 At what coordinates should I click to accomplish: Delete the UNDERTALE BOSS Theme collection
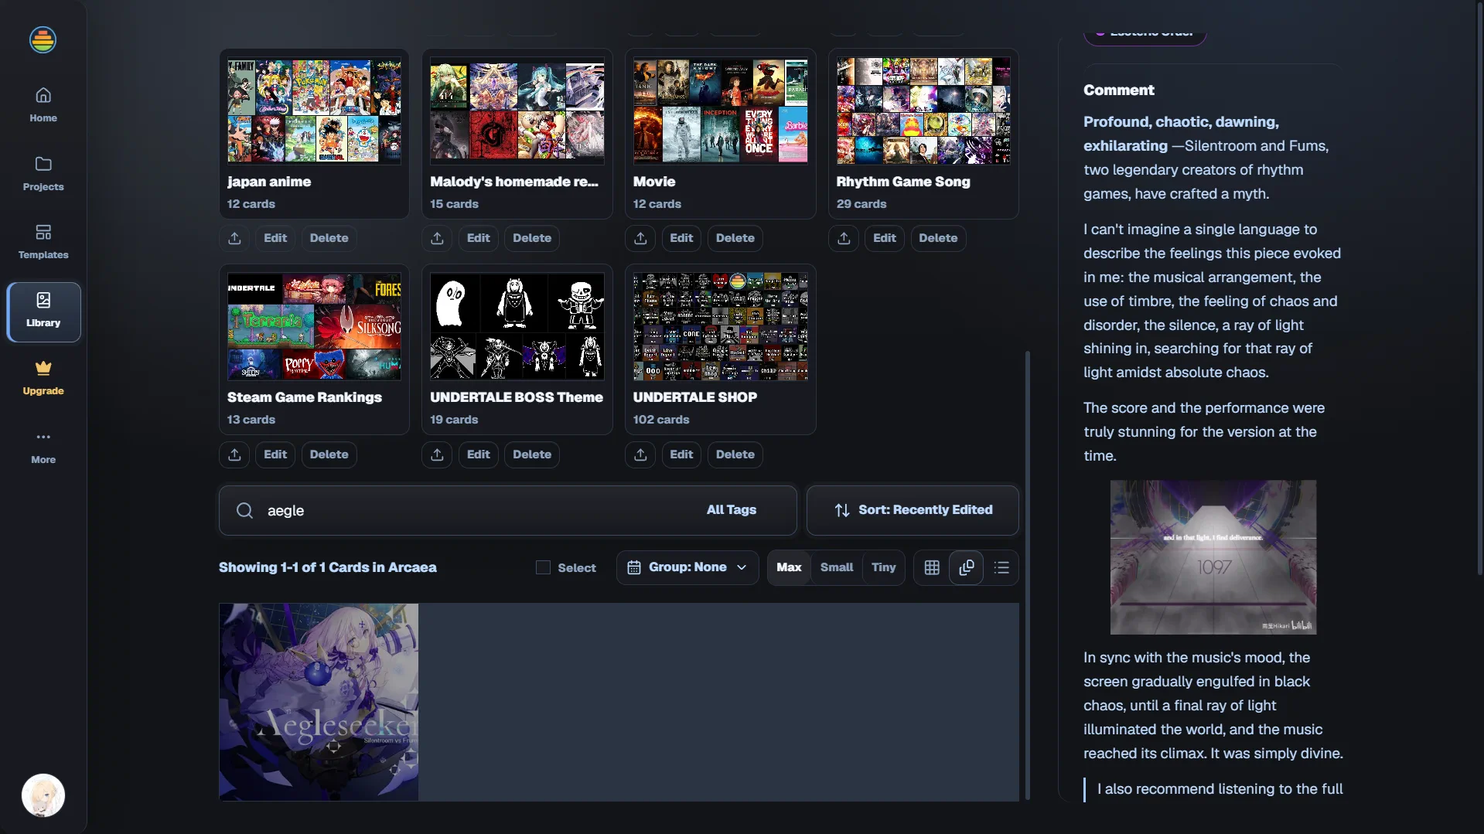(x=532, y=454)
